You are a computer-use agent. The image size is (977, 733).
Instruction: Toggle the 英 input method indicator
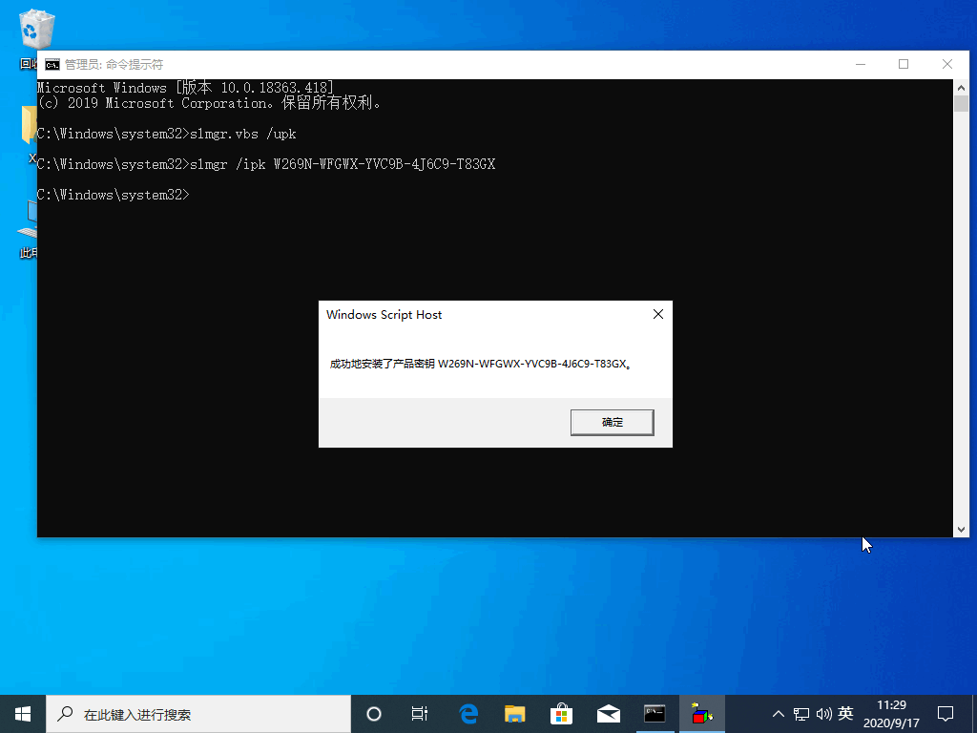pyautogui.click(x=845, y=713)
